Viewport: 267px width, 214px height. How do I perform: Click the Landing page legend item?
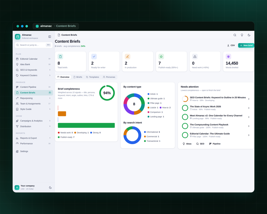point(156,117)
